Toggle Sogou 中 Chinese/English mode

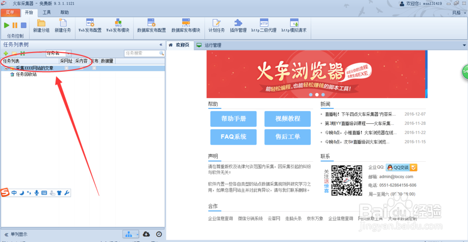(x=14, y=193)
